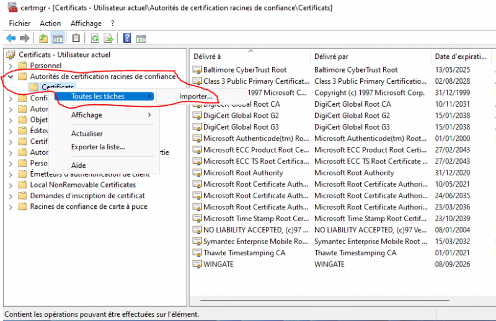
Task: Click the Refresh toolbar icon
Action: pos(95,38)
